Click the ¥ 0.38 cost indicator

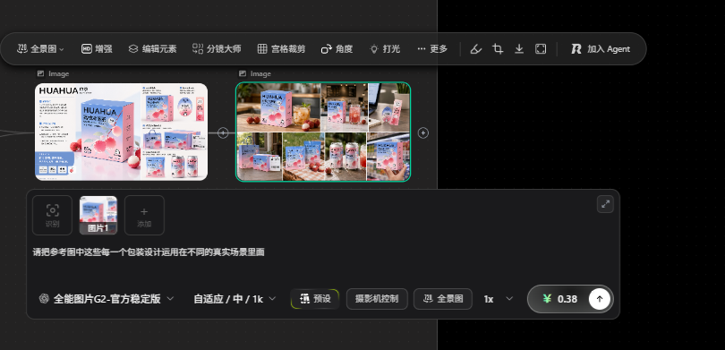pos(559,299)
